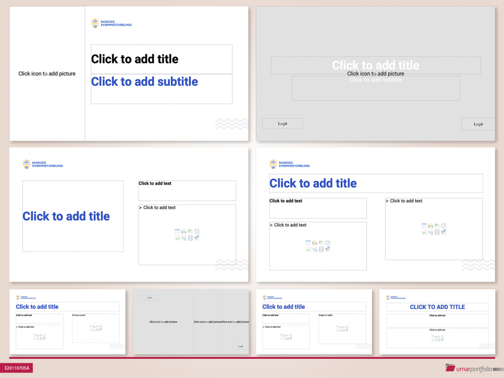
Task: Insert Icons via large two-column slide's lower-left placeholder
Action: pos(328,249)
